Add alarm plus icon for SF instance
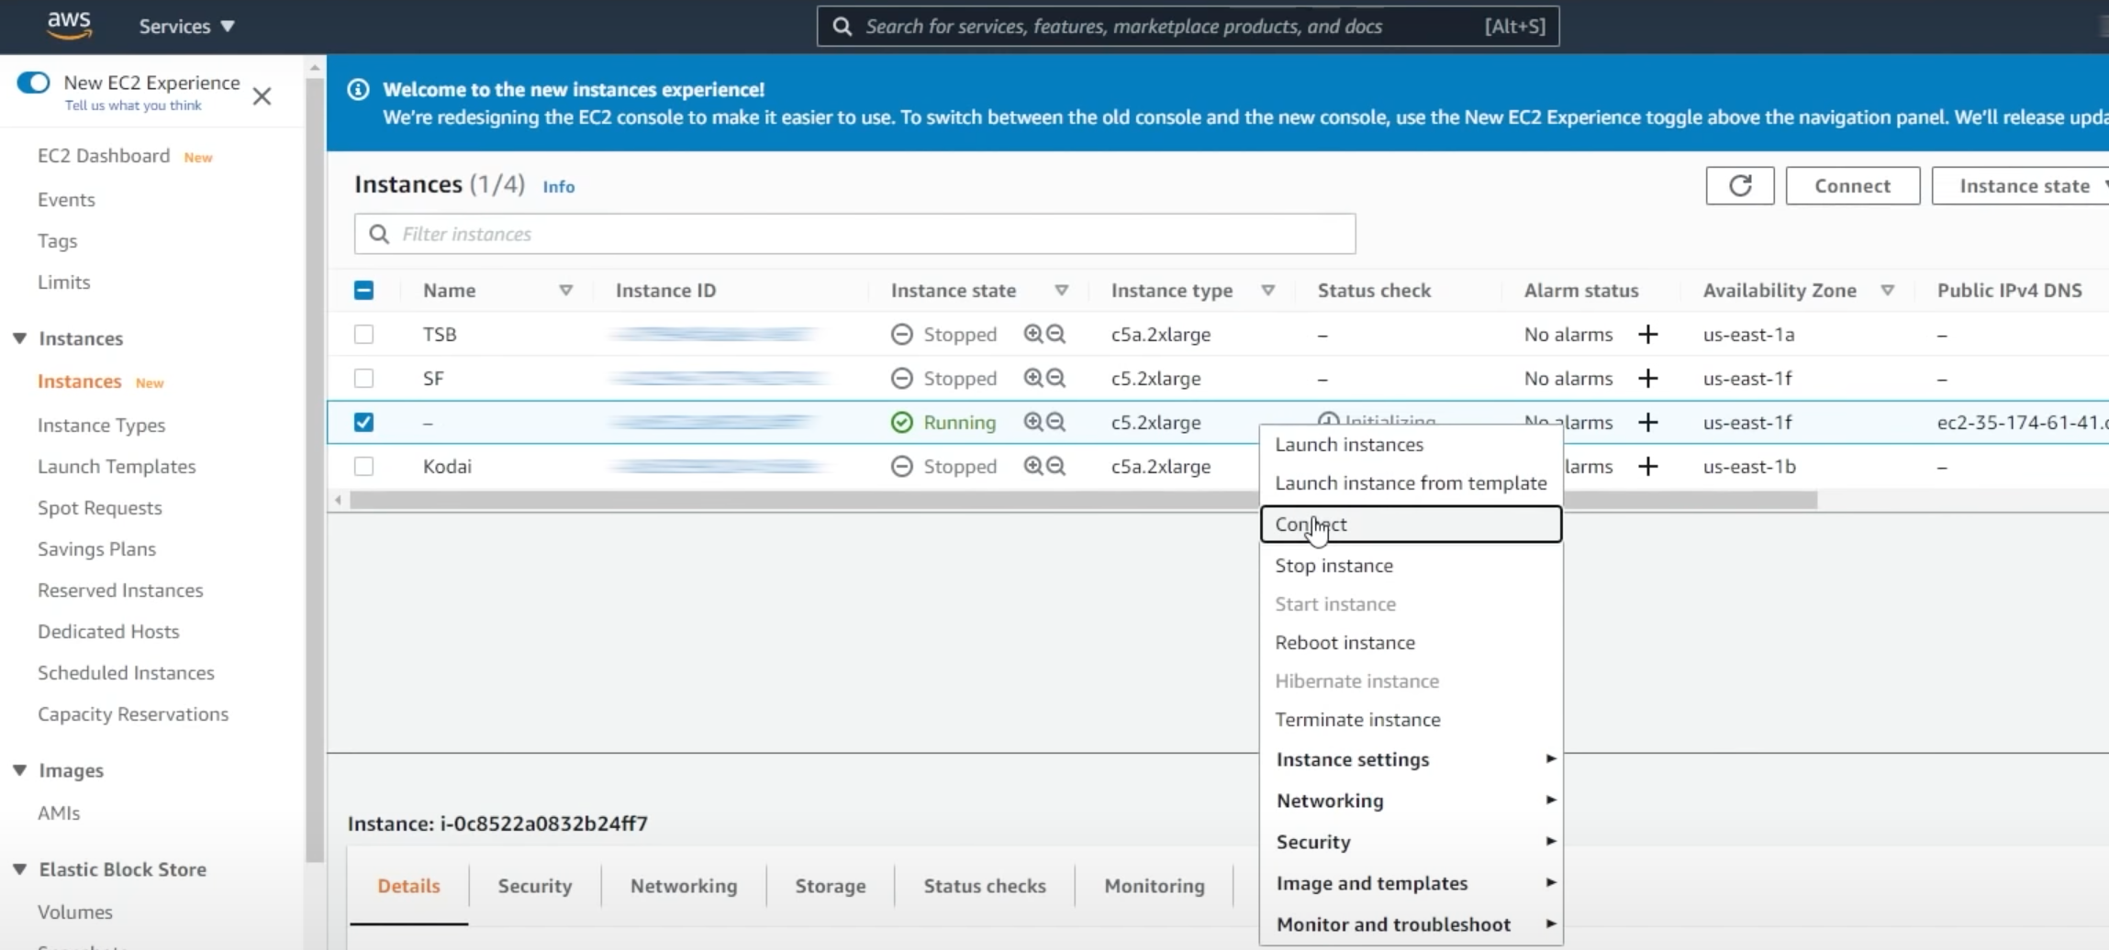This screenshot has width=2109, height=950. [1647, 379]
